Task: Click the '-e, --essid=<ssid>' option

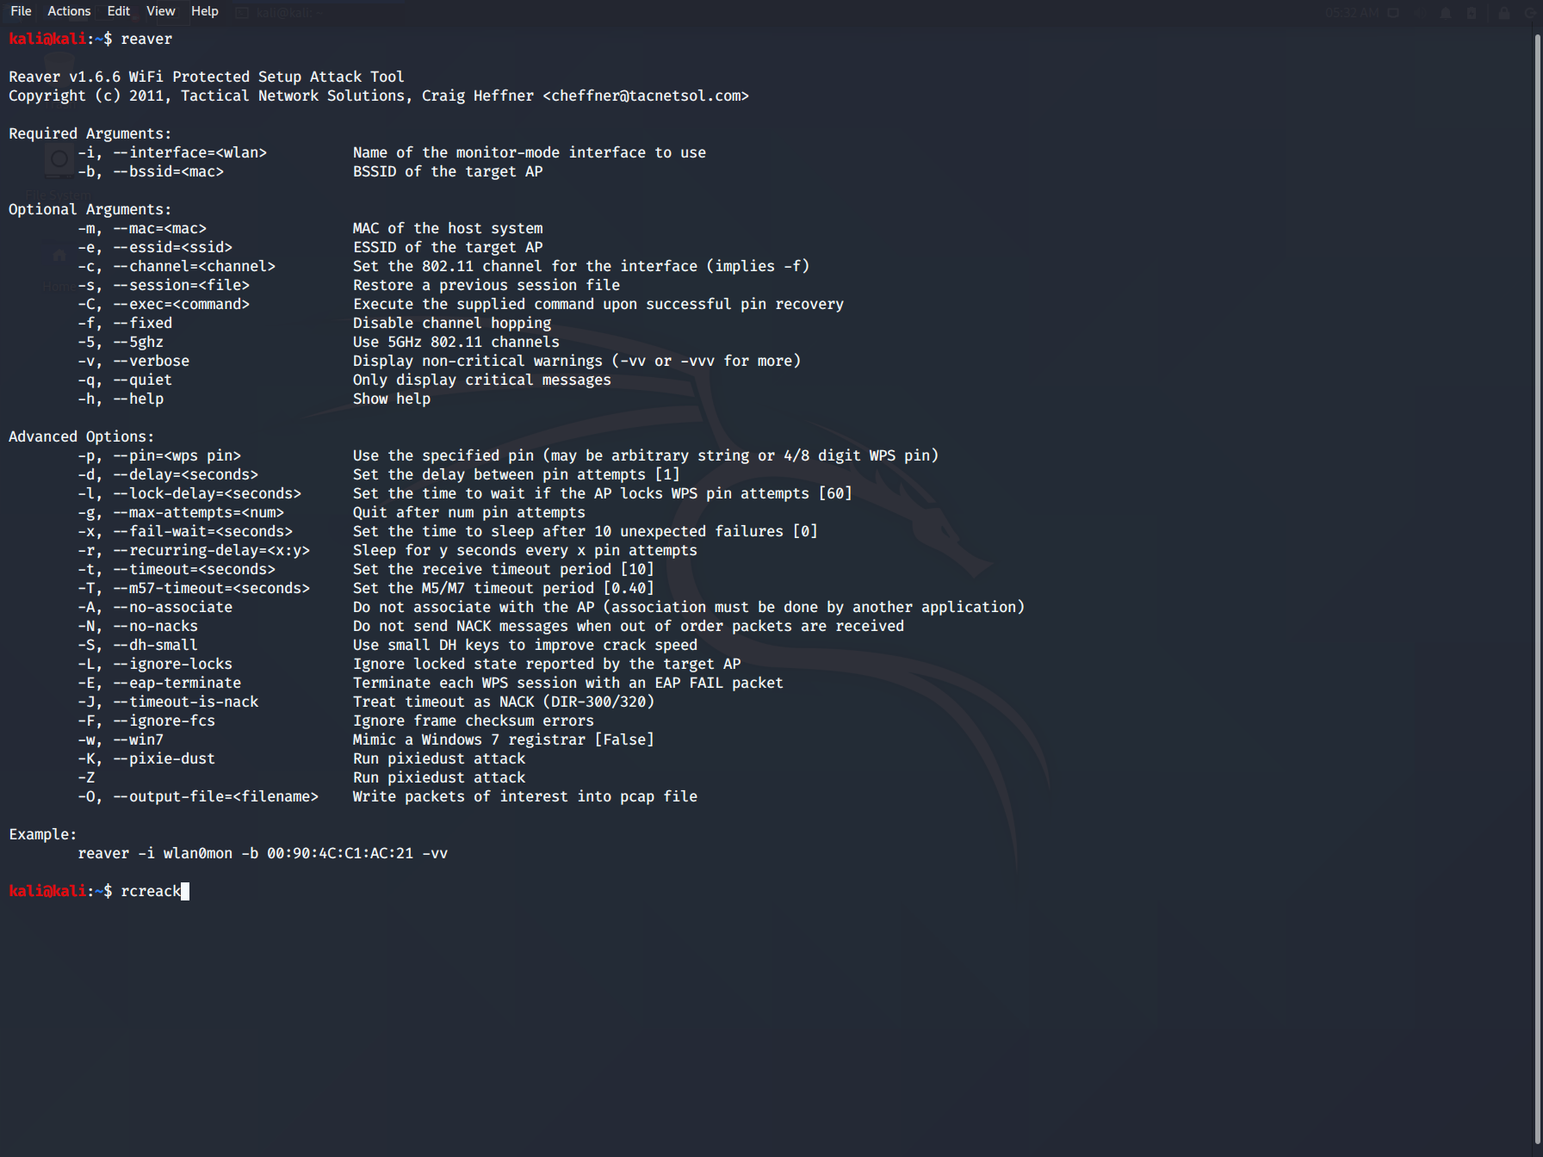Action: [155, 247]
